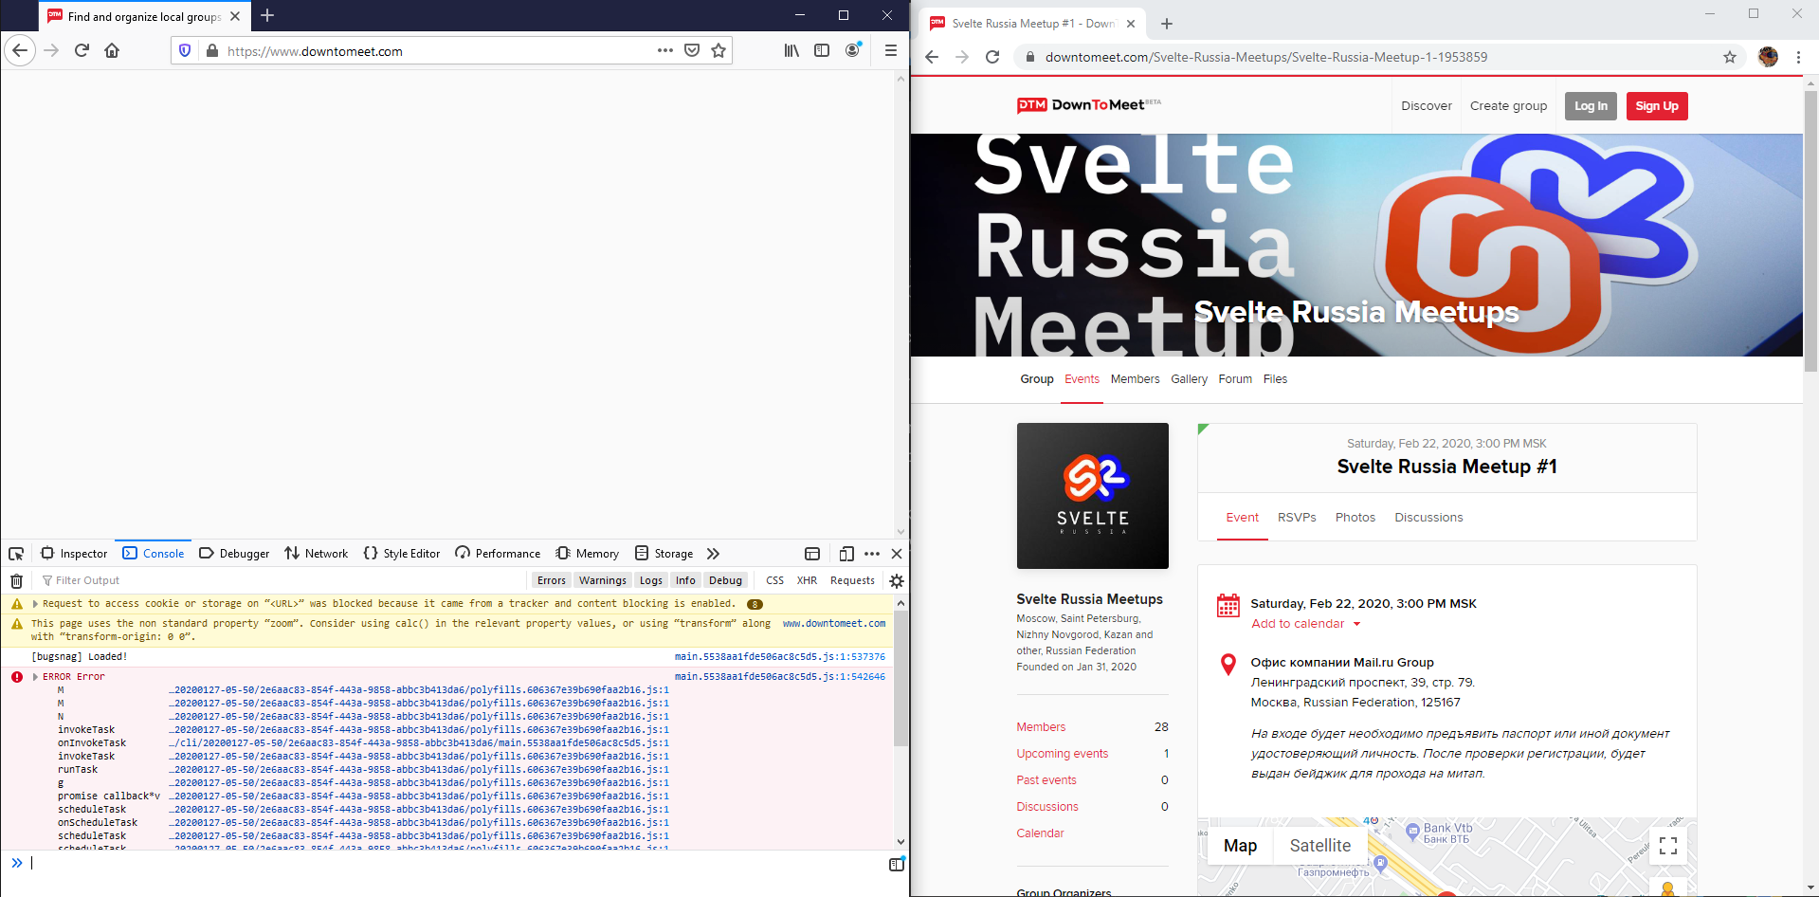Click Firefox's tracking protection shield icon

tap(184, 50)
